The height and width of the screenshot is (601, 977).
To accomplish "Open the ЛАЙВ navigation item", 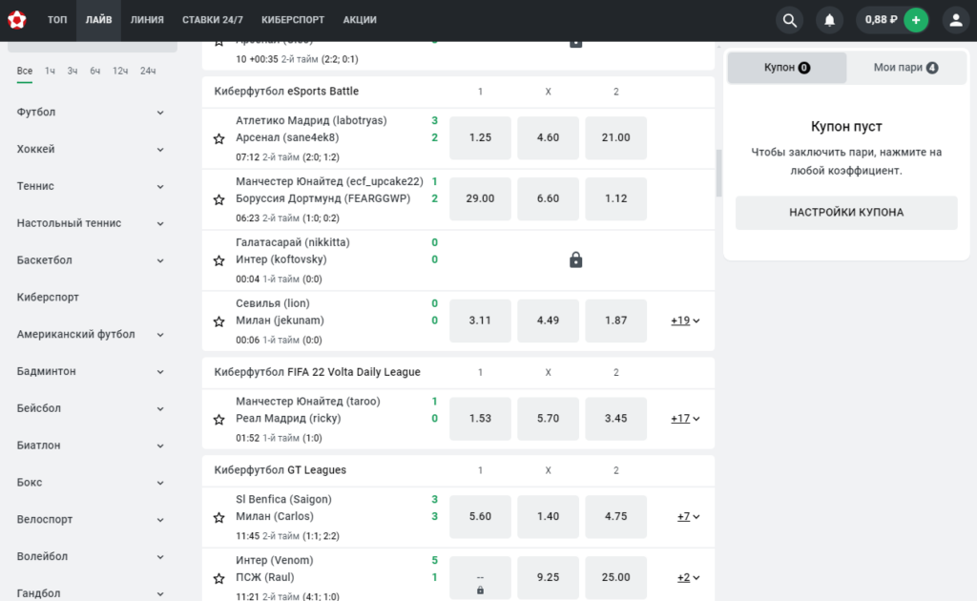I will (x=98, y=20).
